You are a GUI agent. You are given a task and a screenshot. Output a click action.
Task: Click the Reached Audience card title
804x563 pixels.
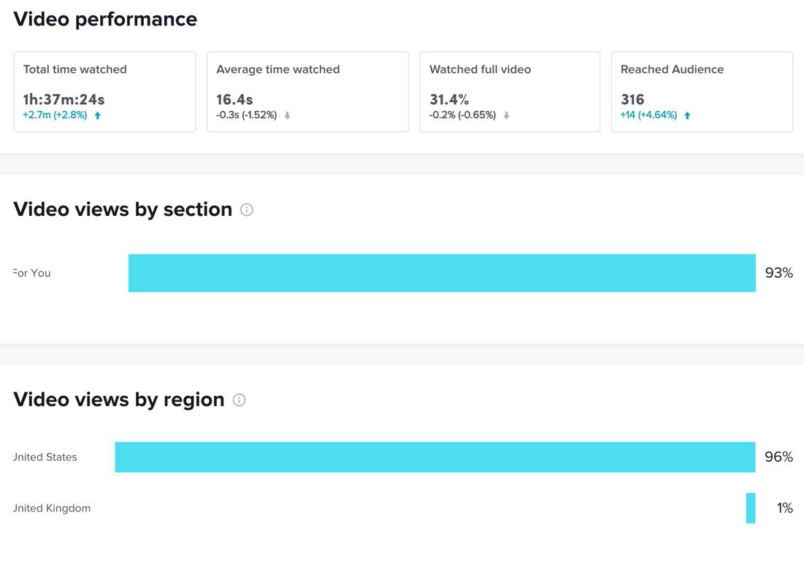pos(672,69)
